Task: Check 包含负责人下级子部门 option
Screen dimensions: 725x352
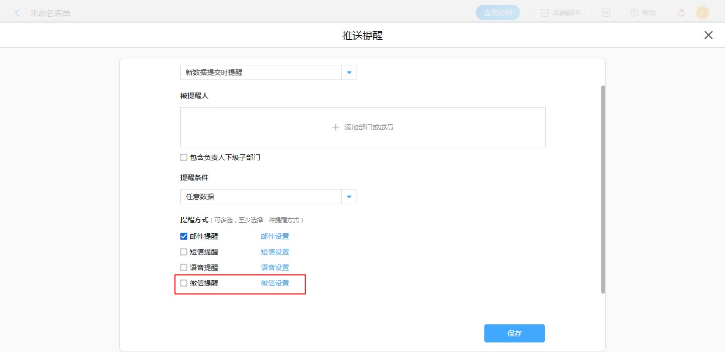Action: [184, 157]
